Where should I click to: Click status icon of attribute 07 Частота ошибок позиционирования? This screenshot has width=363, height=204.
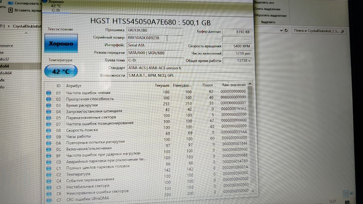tap(48, 124)
